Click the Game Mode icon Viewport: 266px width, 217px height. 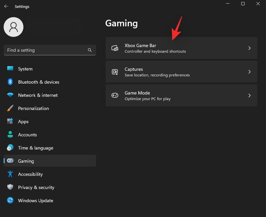tap(115, 95)
